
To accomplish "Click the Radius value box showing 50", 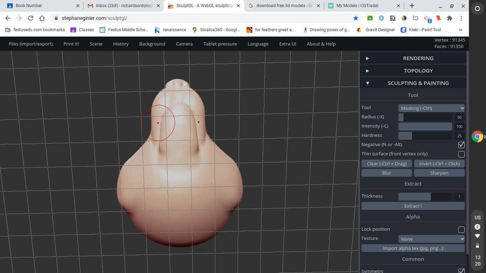I will coord(459,117).
